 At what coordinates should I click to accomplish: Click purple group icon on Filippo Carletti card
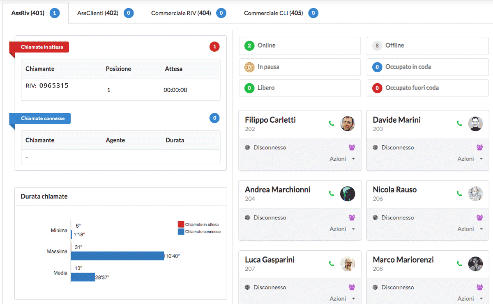click(352, 147)
